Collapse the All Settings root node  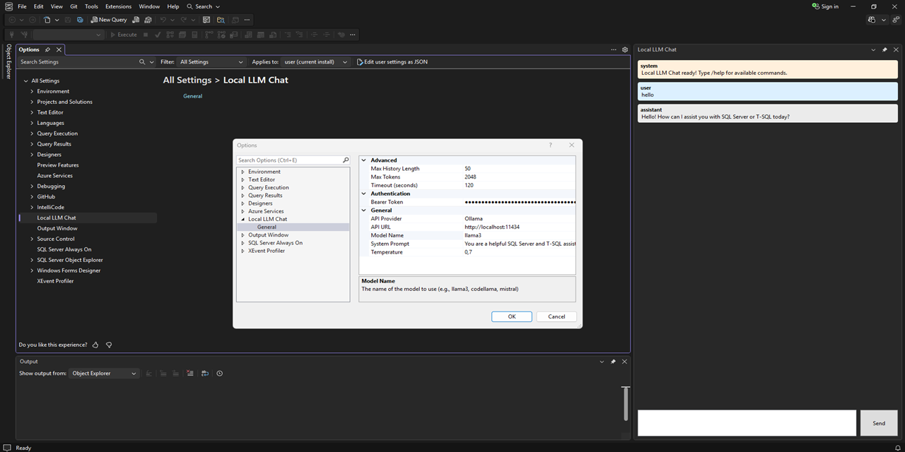tap(26, 81)
